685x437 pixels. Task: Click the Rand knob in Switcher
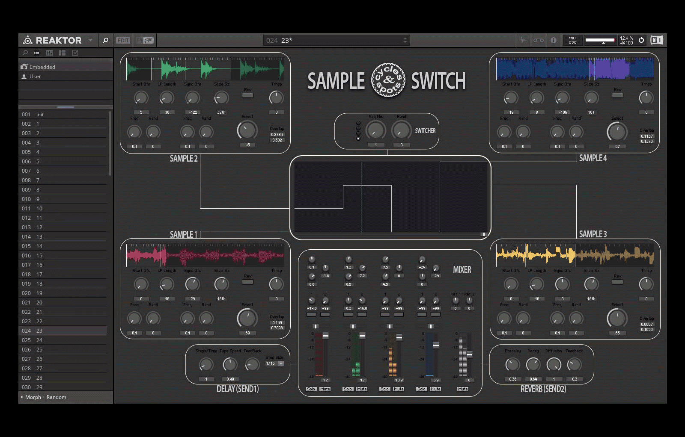click(x=402, y=130)
